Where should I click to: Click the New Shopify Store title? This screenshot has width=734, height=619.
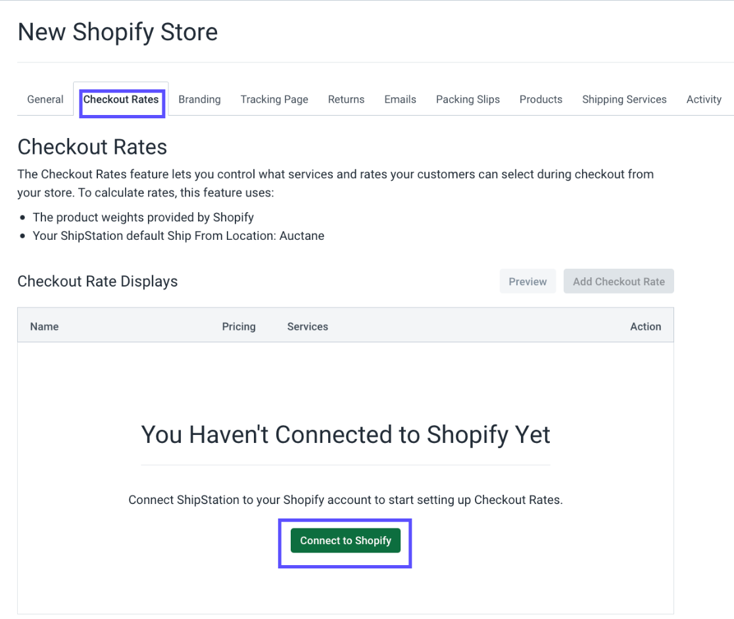coord(118,32)
